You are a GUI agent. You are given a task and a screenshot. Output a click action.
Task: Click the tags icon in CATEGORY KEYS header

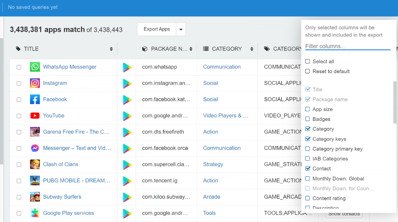click(x=267, y=49)
